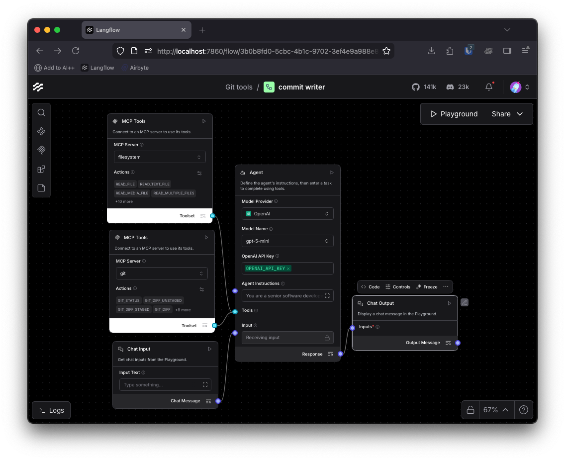This screenshot has height=460, width=565.
Task: Switch to the Controls tab above Chat Output
Action: (x=398, y=286)
